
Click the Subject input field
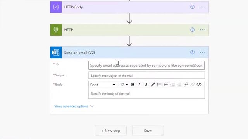[146, 76]
